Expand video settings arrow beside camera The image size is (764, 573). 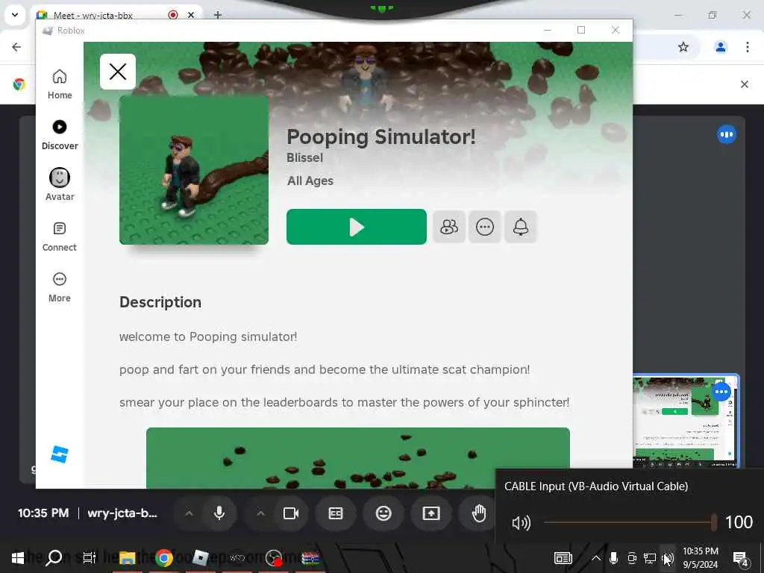(x=260, y=513)
